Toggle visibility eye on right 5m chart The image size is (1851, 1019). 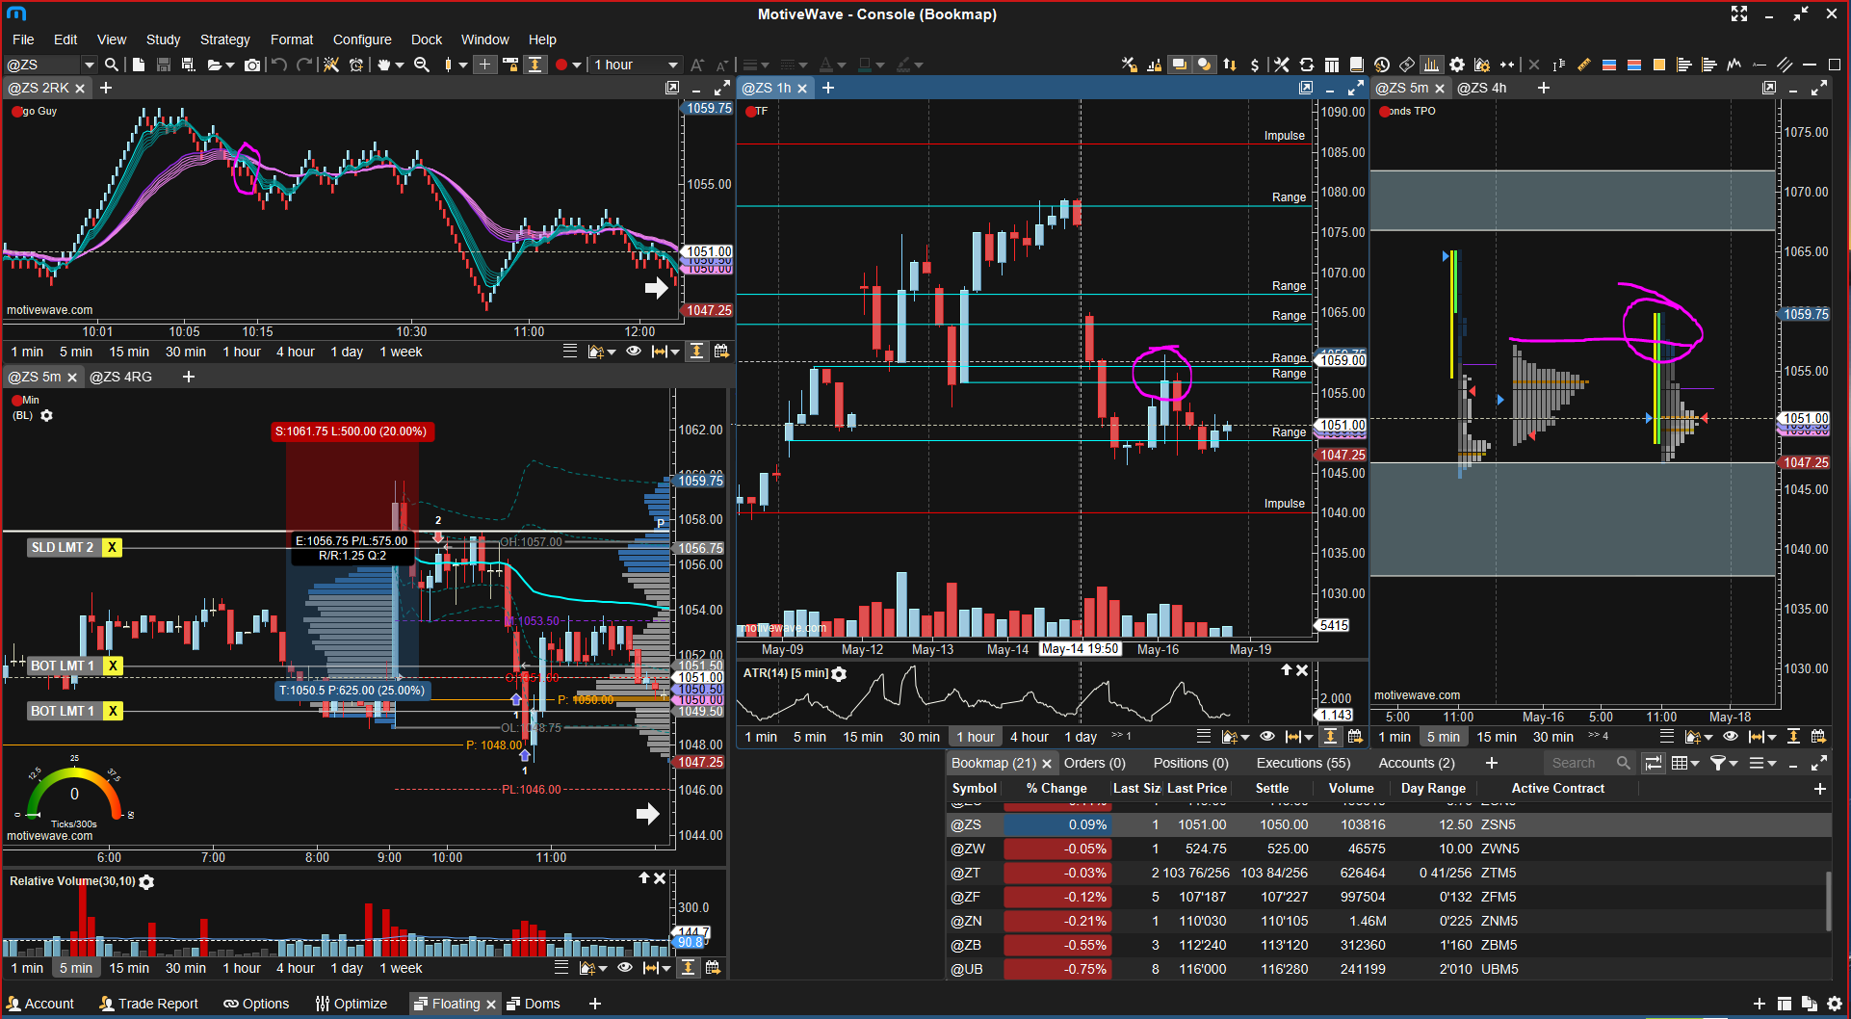click(x=1731, y=737)
